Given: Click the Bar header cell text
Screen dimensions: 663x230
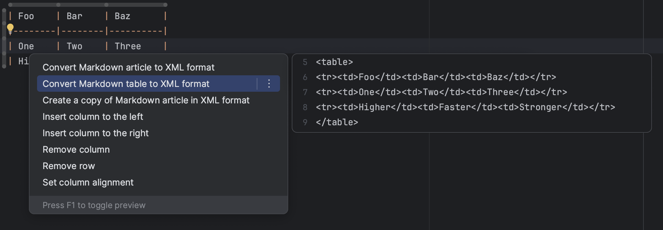Looking at the screenshot, I should [x=74, y=16].
